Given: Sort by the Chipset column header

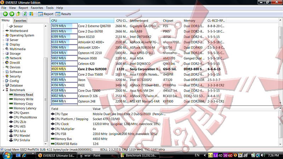Looking at the screenshot, I should [172, 20].
